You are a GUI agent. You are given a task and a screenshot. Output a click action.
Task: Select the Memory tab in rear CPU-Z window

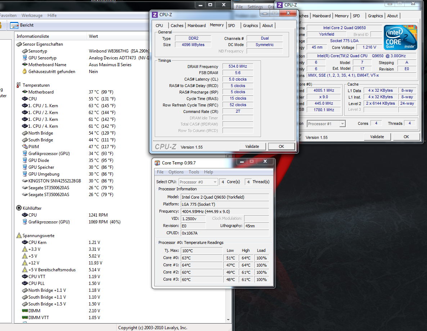(x=341, y=16)
